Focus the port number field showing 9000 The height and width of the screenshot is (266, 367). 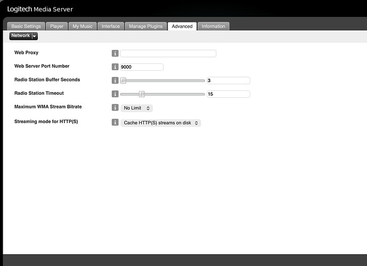142,67
